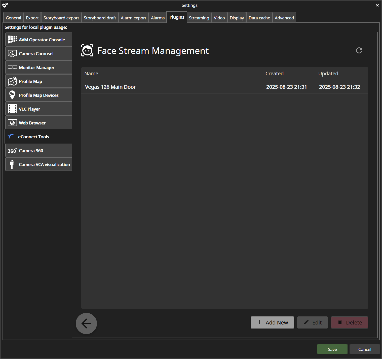
Task: Select the VLC Player plugin icon
Action: (12, 109)
